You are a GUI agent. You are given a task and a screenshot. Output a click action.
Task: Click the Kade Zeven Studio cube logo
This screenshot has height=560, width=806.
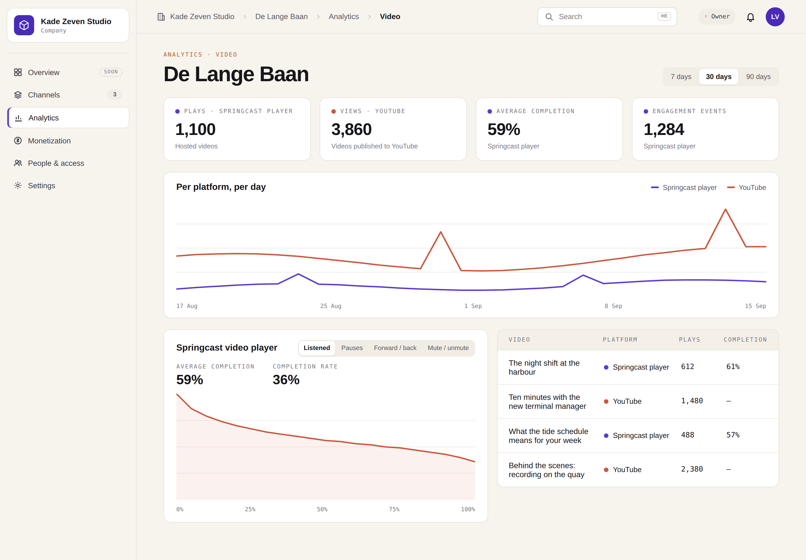coord(24,25)
